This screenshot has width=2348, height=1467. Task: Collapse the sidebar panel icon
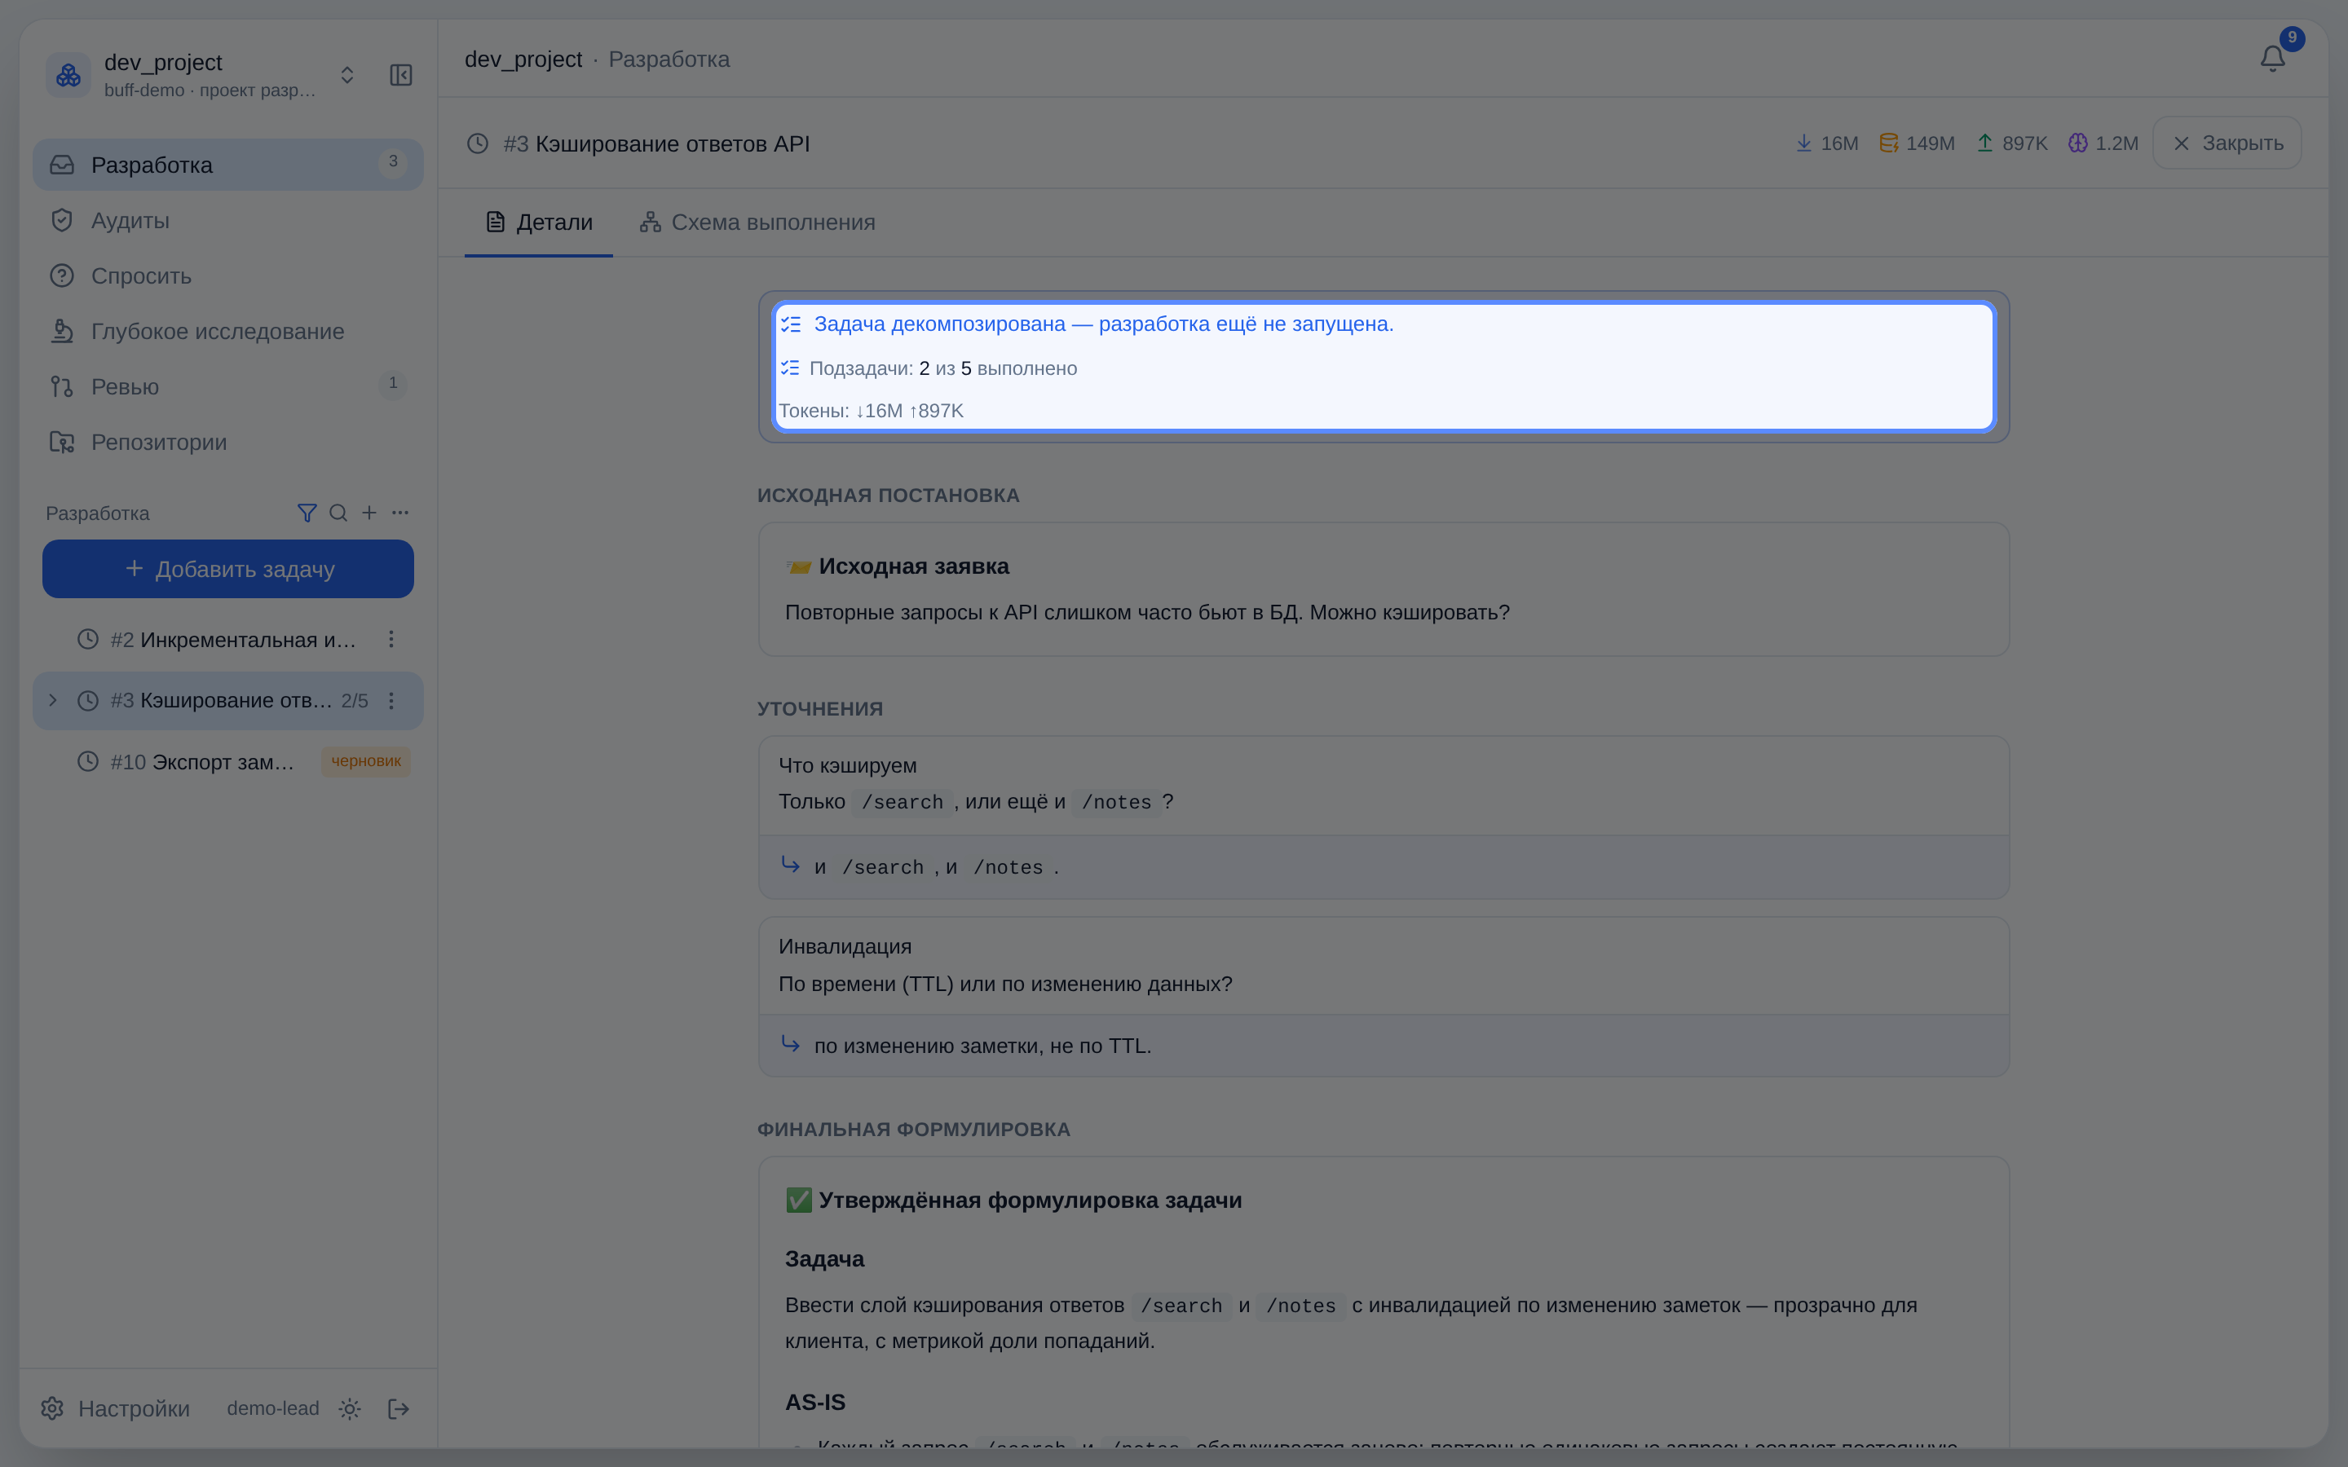coord(401,75)
